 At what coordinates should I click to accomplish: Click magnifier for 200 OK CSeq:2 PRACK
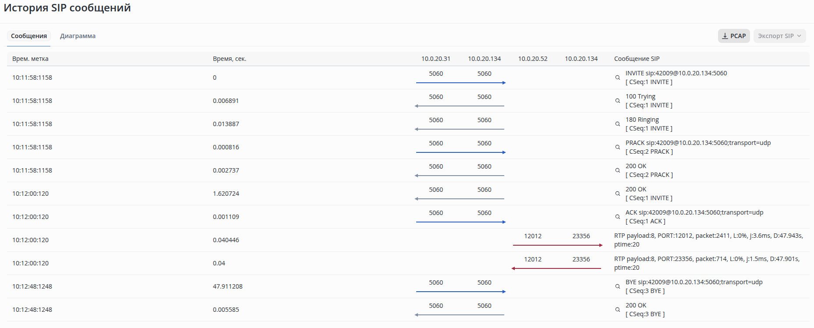(617, 170)
